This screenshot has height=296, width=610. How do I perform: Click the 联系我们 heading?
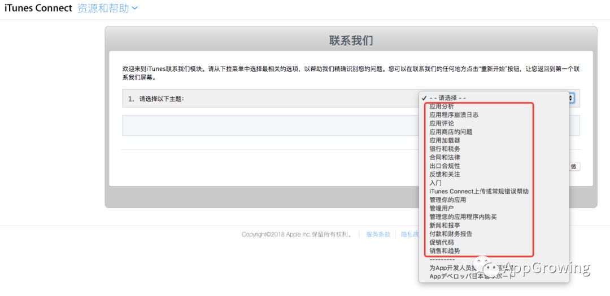point(351,41)
